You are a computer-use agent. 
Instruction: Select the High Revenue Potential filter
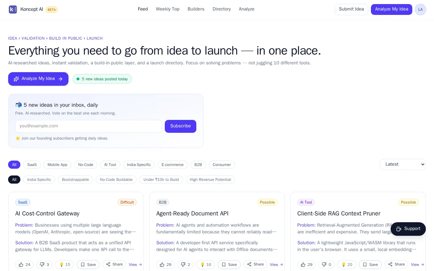[x=210, y=180]
